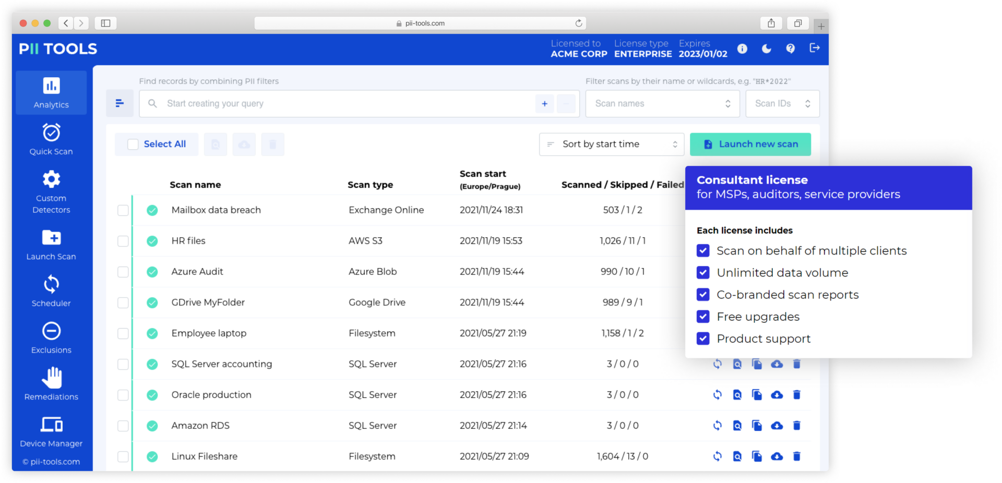Viewport: 1002px width, 483px height.
Task: Check the Select All checkbox
Action: [x=133, y=144]
